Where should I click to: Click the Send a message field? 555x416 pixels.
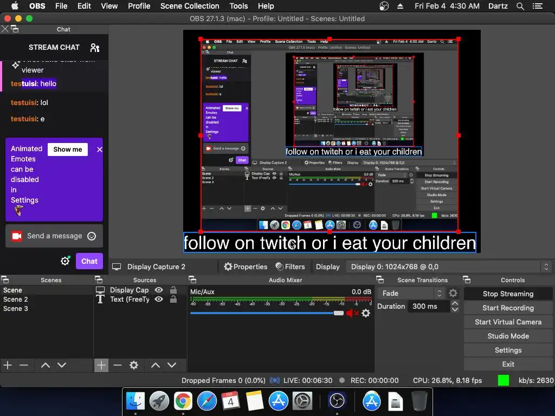click(54, 236)
